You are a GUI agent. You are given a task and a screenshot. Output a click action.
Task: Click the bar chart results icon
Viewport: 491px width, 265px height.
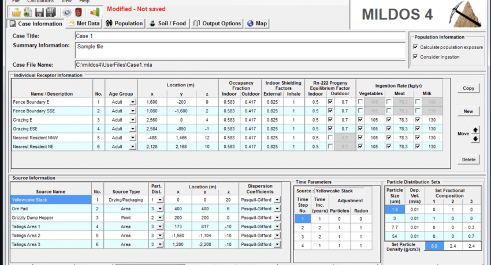click(95, 13)
